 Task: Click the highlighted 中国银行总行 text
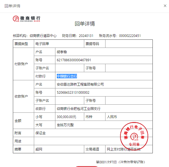click(67, 76)
